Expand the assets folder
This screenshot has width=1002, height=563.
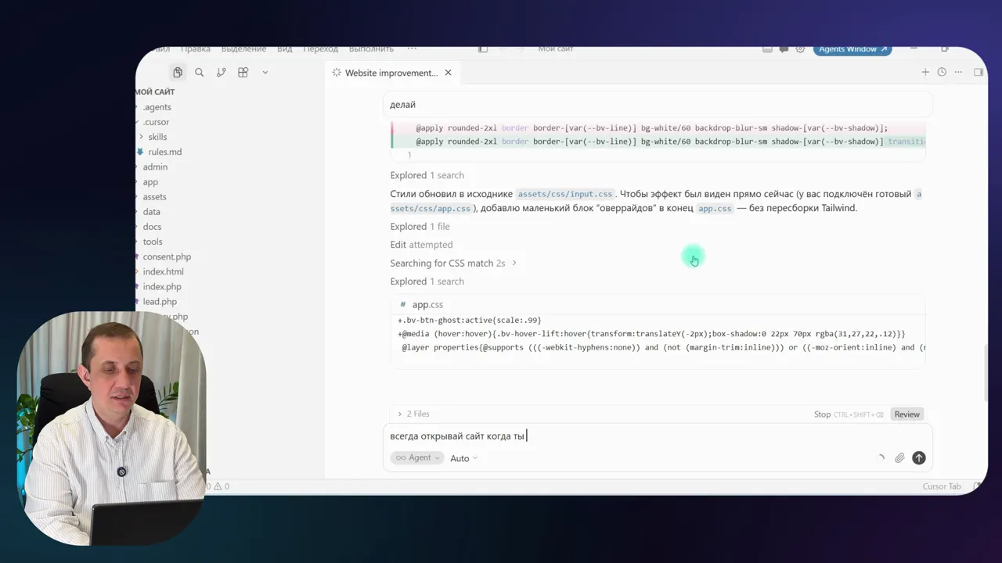[154, 197]
